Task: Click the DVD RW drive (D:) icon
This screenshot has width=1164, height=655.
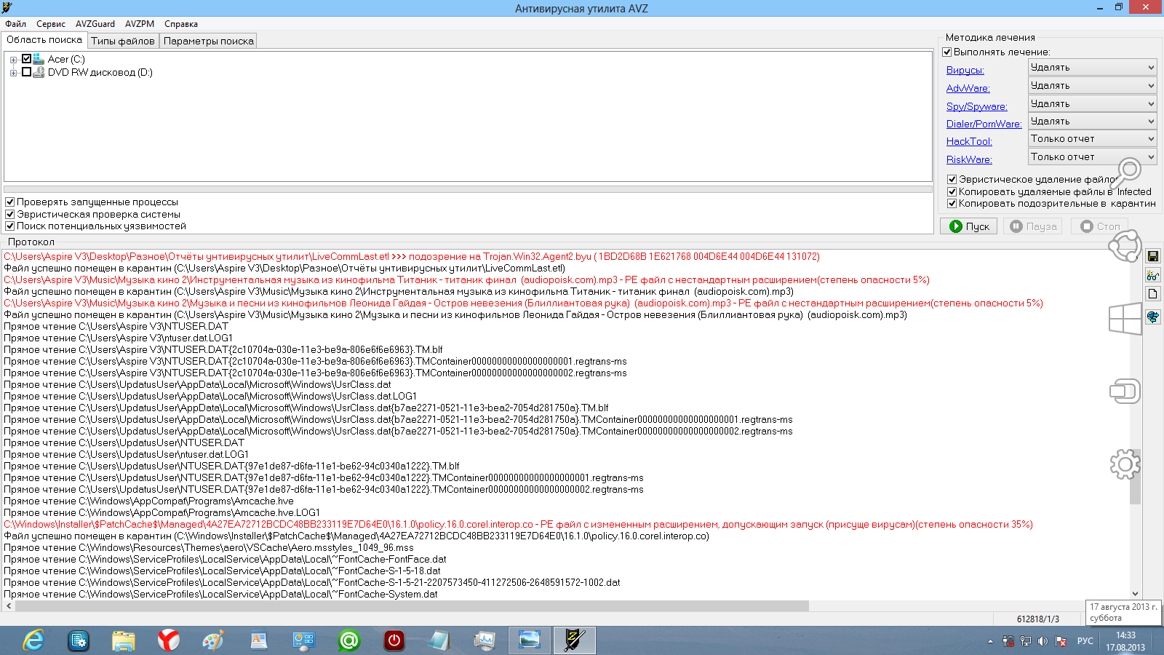Action: click(x=39, y=72)
